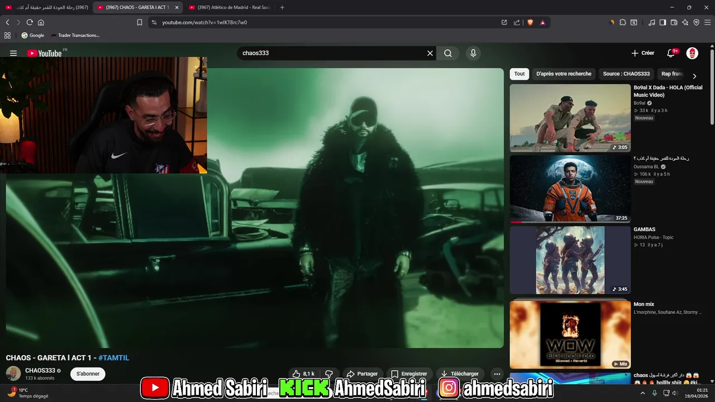The width and height of the screenshot is (715, 402).
Task: Close the CHAOS - GARETA tab
Action: [177, 7]
